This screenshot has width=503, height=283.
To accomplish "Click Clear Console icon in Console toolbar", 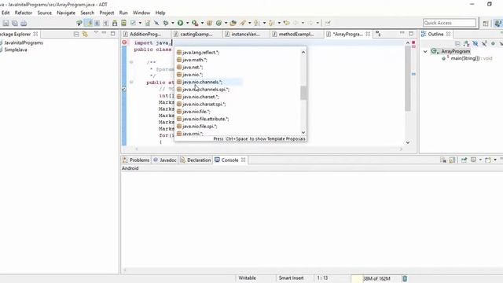I will point(443,160).
